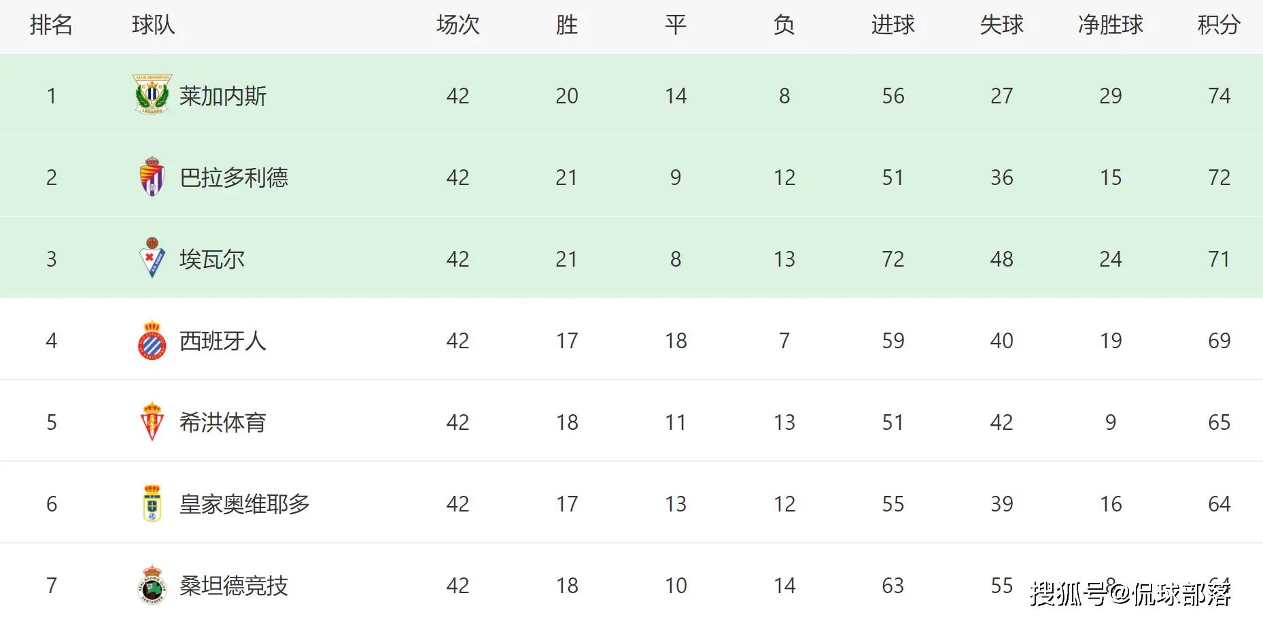1263x621 pixels.
Task: Click the 皇家奥维耶多 team name
Action: [245, 504]
